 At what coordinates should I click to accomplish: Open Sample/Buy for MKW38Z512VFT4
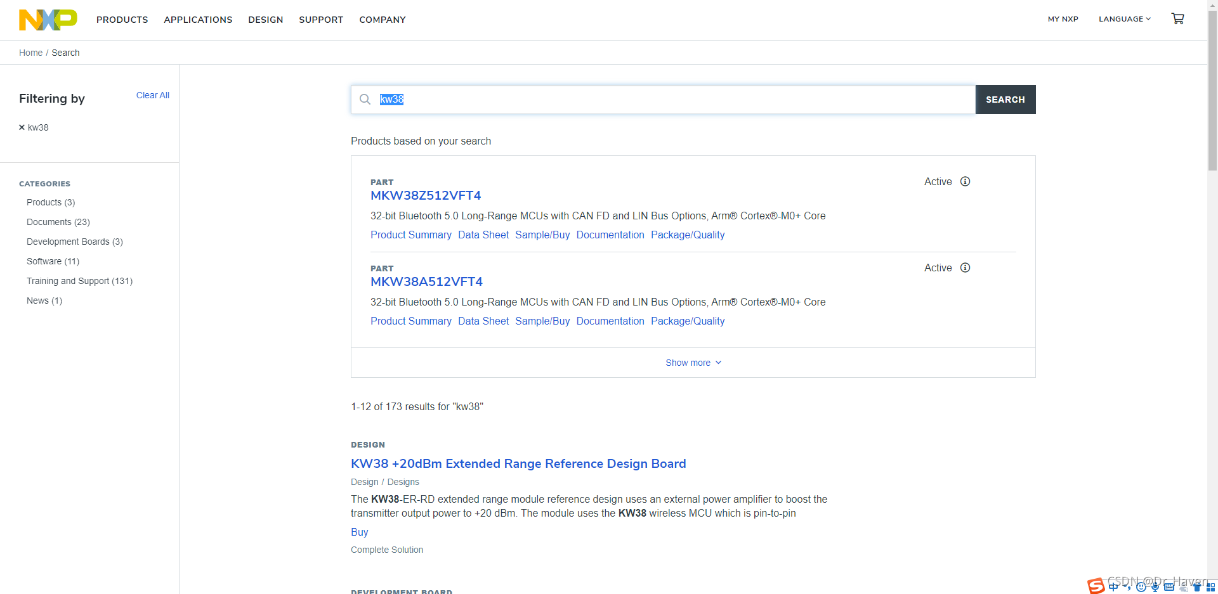coord(542,235)
